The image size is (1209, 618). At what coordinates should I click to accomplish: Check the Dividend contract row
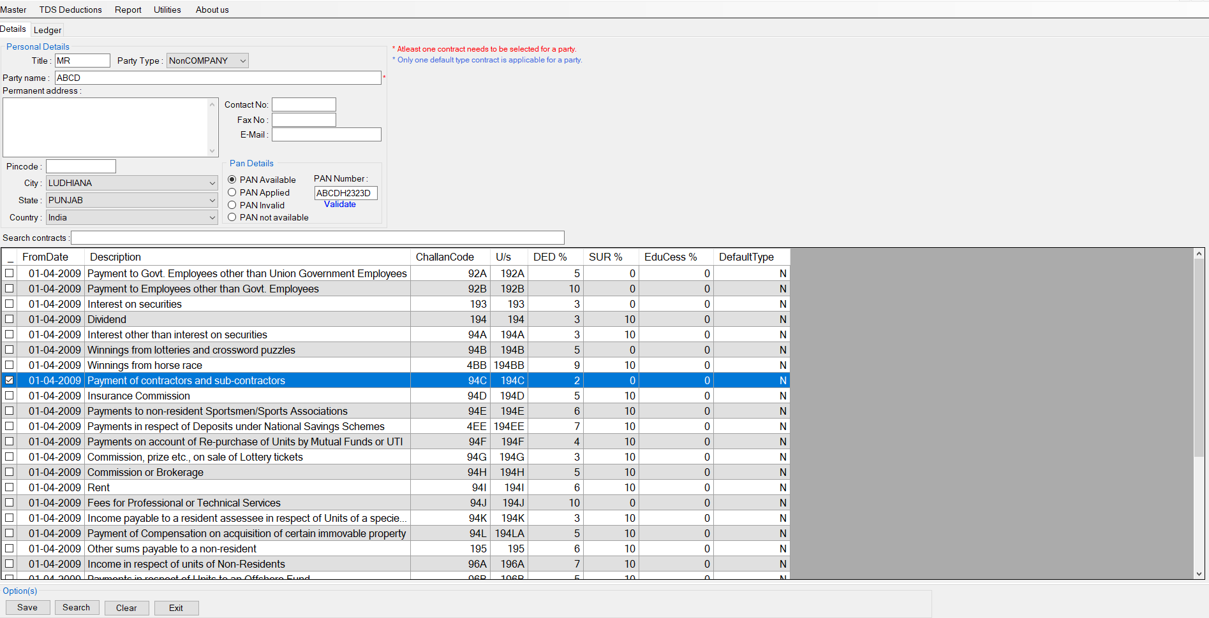click(9, 319)
